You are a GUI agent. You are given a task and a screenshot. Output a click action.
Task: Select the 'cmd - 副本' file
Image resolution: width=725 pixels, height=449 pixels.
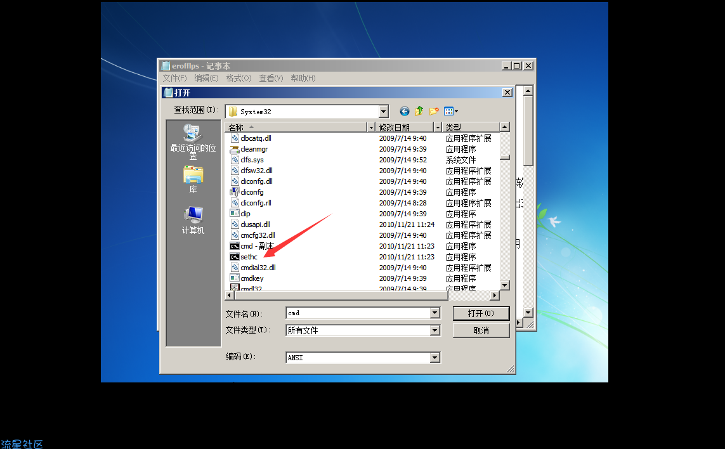tap(257, 246)
